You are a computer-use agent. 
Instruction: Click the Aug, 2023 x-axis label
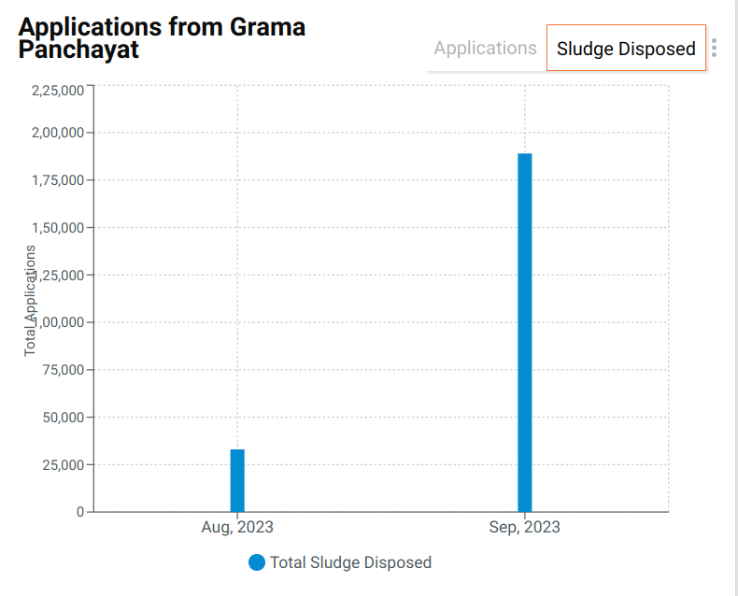[237, 528]
